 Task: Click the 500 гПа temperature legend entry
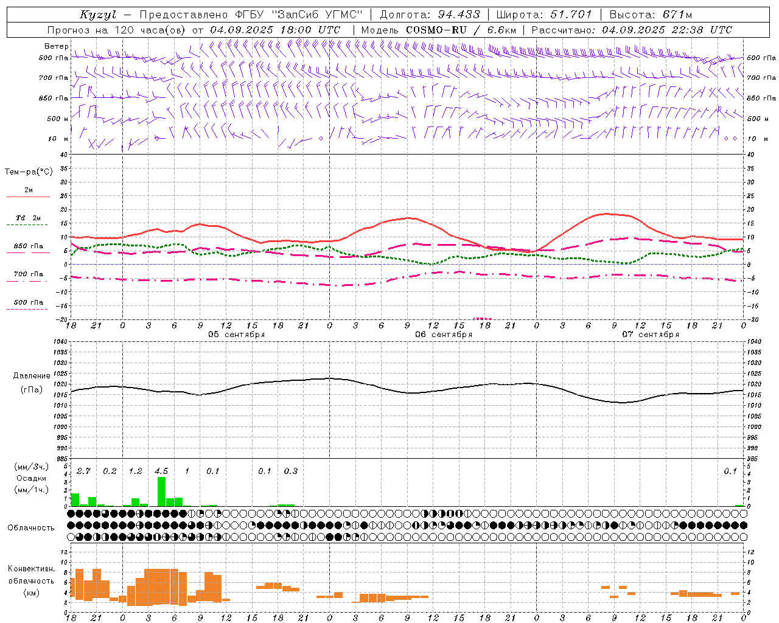tap(28, 302)
